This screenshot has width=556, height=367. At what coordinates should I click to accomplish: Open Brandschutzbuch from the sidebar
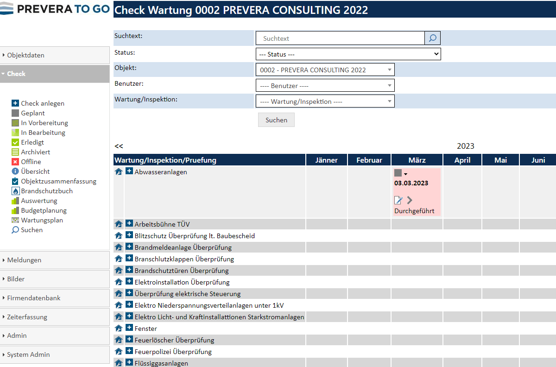click(46, 191)
